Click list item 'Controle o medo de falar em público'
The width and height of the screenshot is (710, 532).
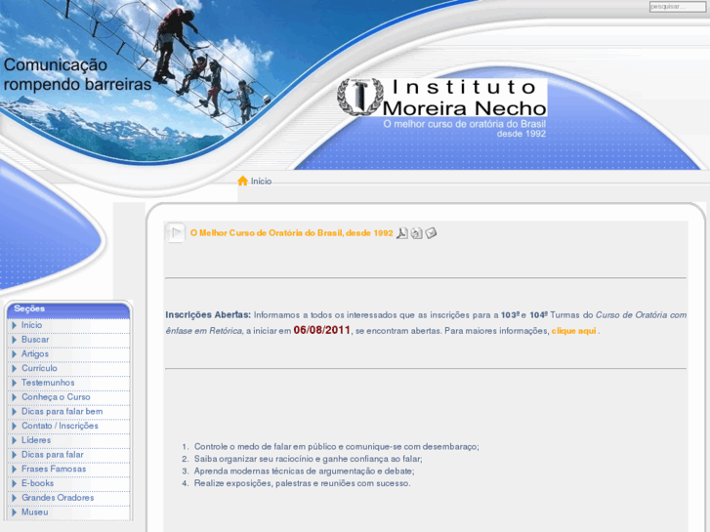tap(336, 447)
